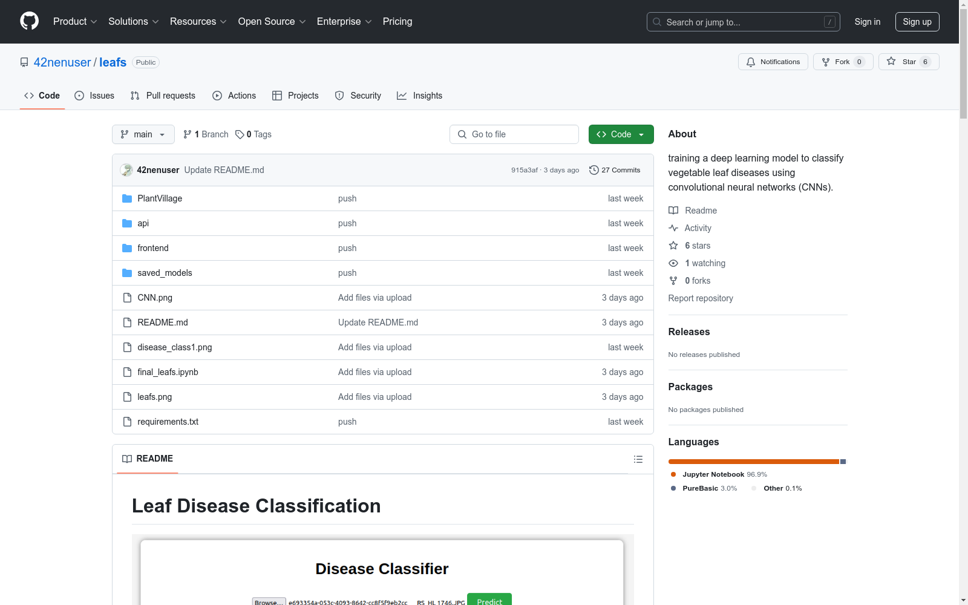This screenshot has height=605, width=968.
Task: Open the Pricing page
Action: (397, 21)
